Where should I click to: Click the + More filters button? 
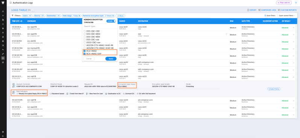[120, 16]
